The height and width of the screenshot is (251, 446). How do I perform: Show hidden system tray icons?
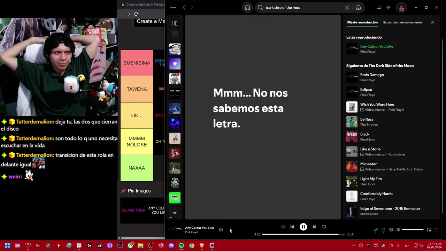353,245
